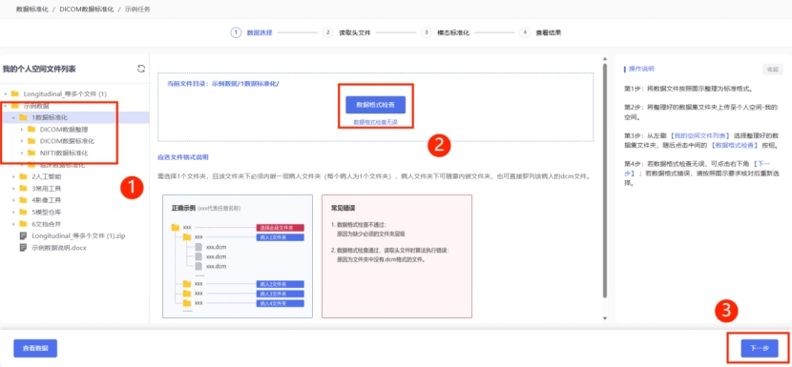Image resolution: width=792 pixels, height=367 pixels.
Task: Open 数据标准化 breadcrumb
Action: pos(32,10)
